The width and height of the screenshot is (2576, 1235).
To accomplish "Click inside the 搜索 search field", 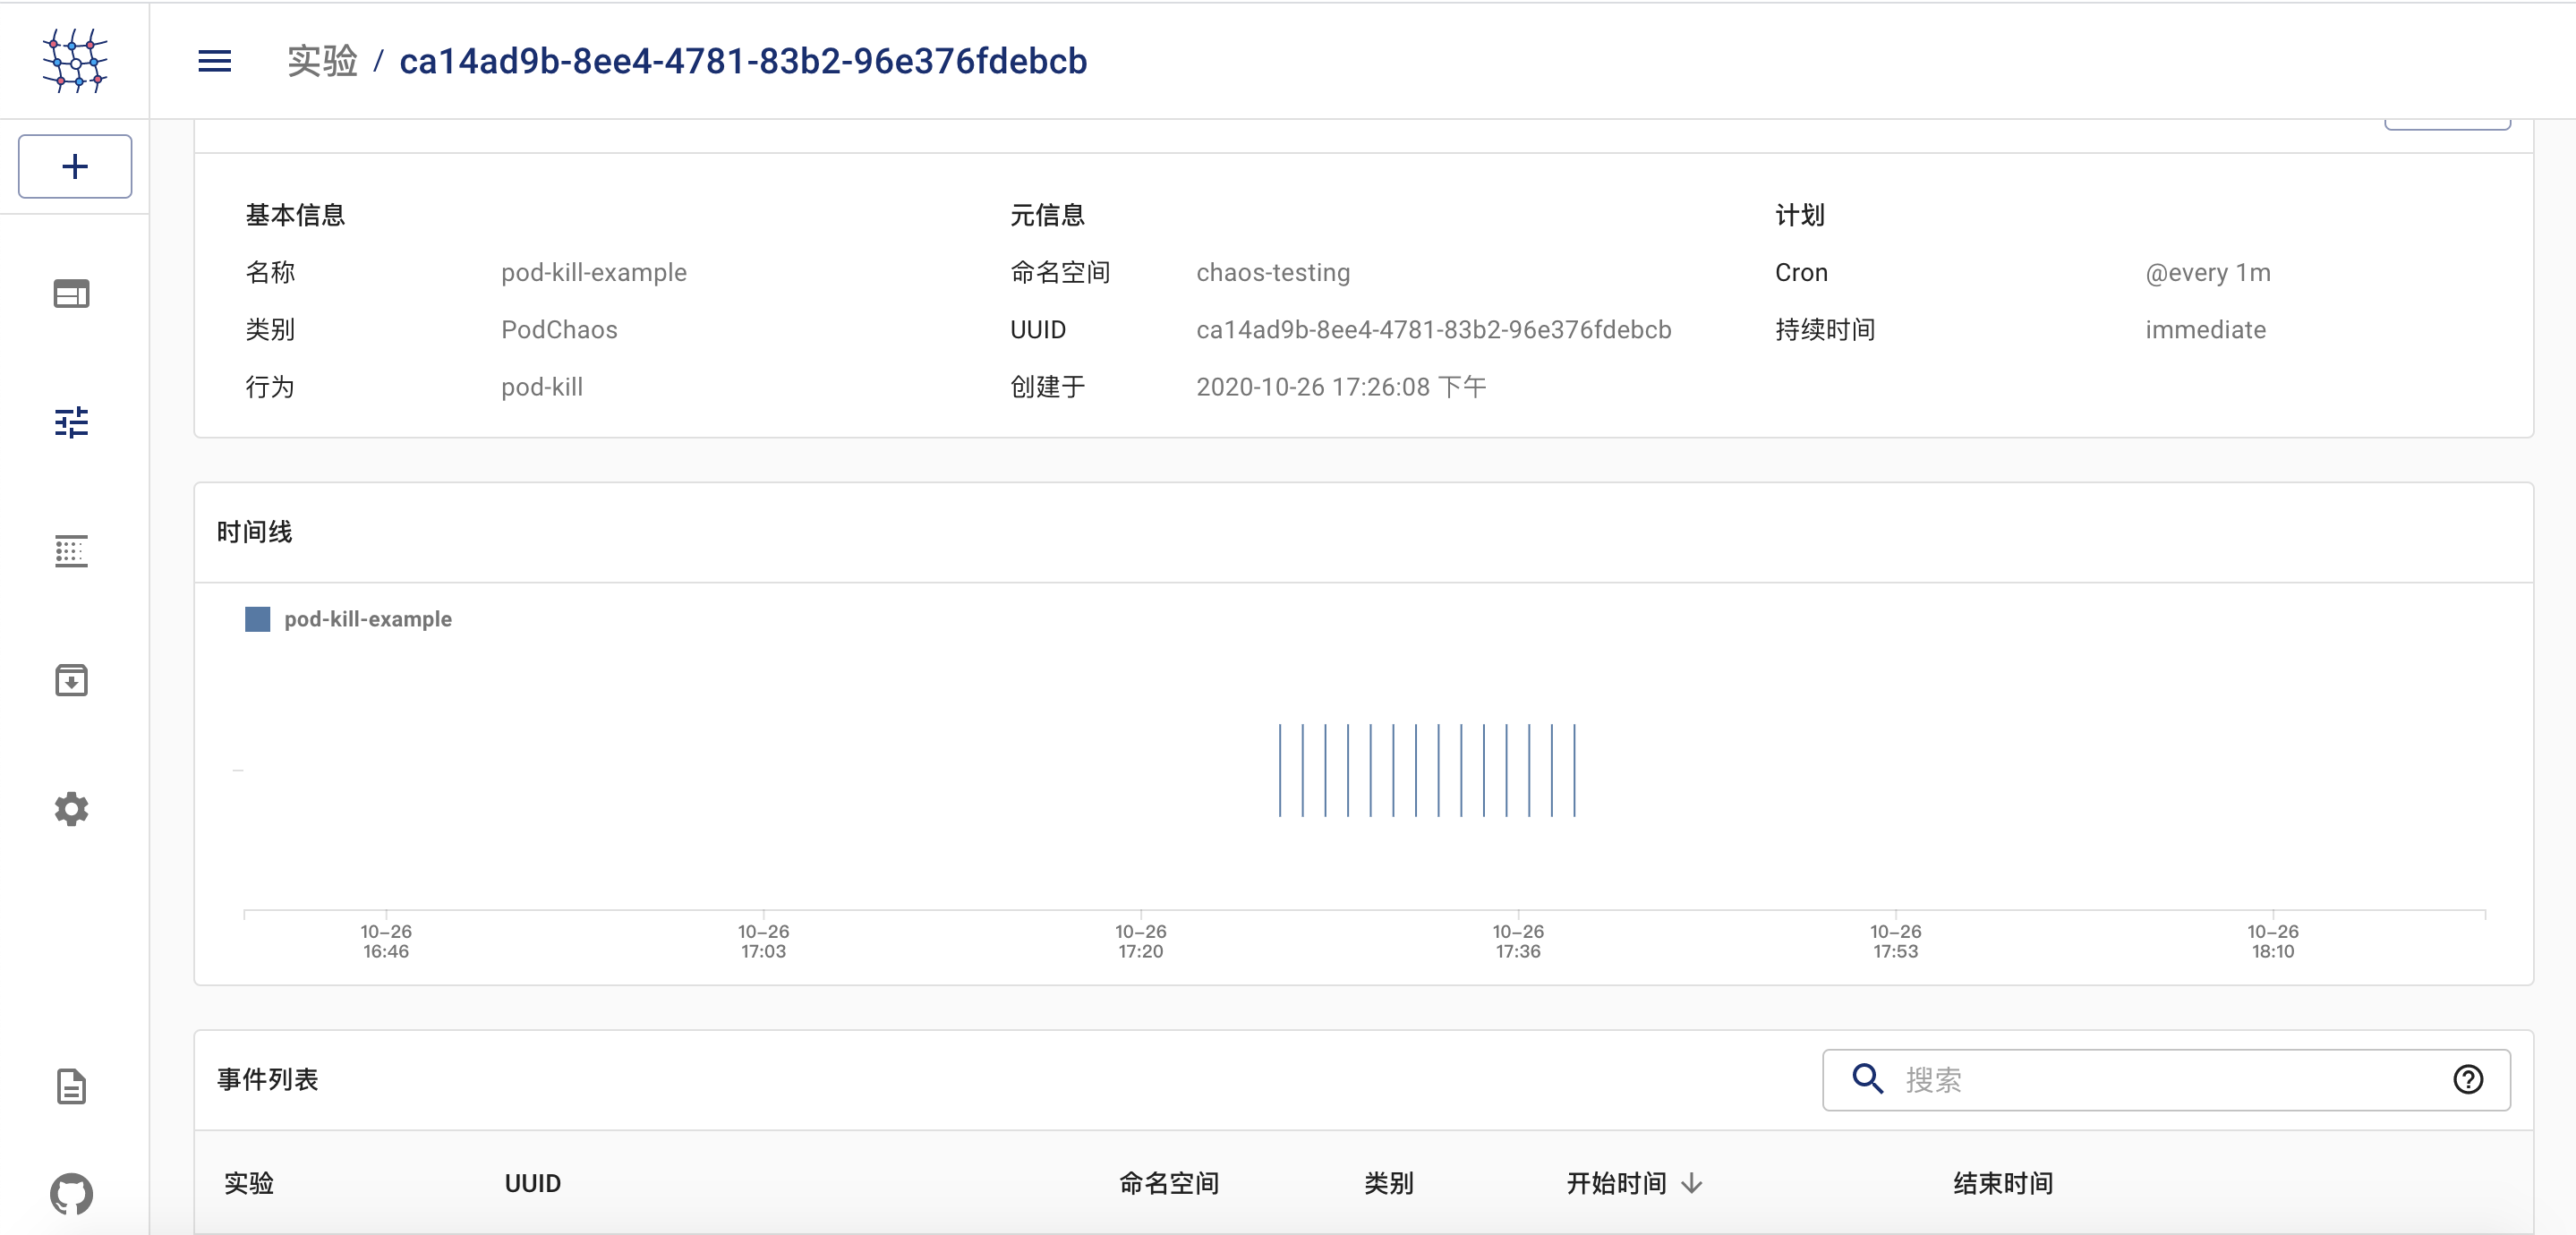I will coord(2100,1080).
